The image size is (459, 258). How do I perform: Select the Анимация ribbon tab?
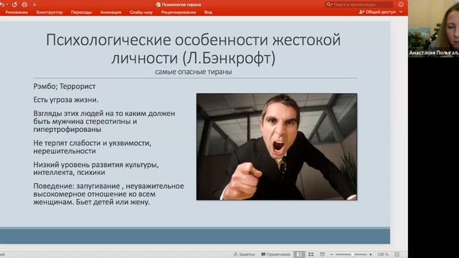[110, 12]
